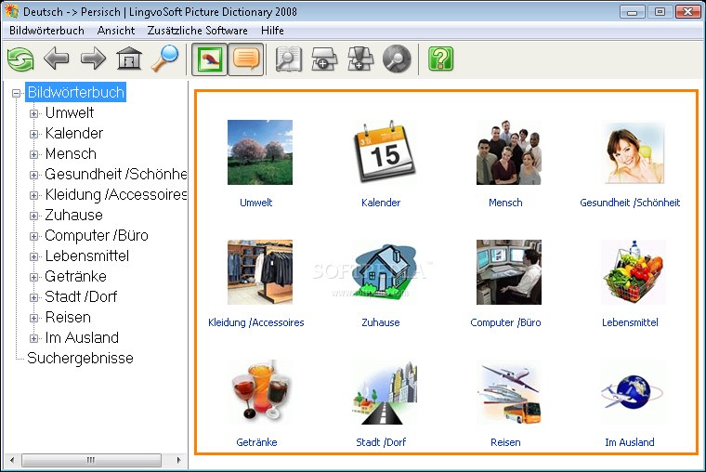Click the stacked cards with plus toolbar icon
This screenshot has height=472, width=706.
click(360, 59)
